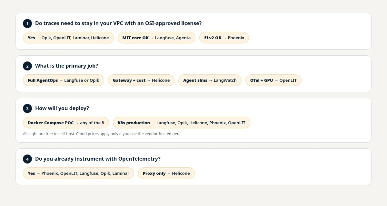Viewport: 387px width, 206px height.
Task: Click the heading 'What is the primary job?'
Action: tap(66, 66)
